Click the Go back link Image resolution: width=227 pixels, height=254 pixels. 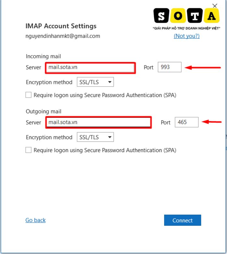coord(36,220)
